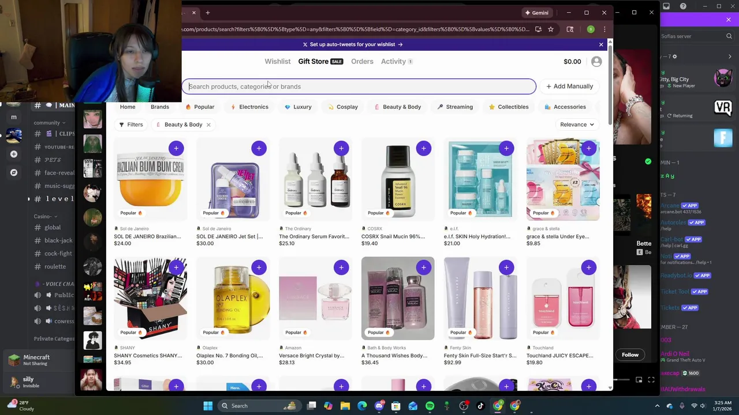Select the Brands category

point(160,107)
